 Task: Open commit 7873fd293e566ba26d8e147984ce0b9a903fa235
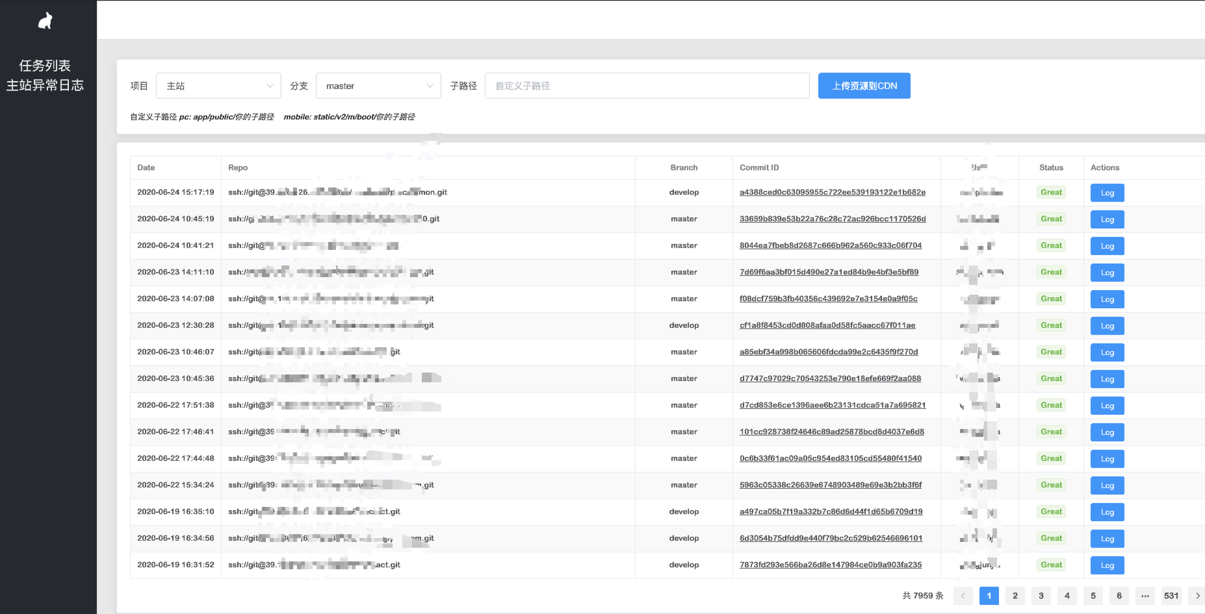pos(831,565)
